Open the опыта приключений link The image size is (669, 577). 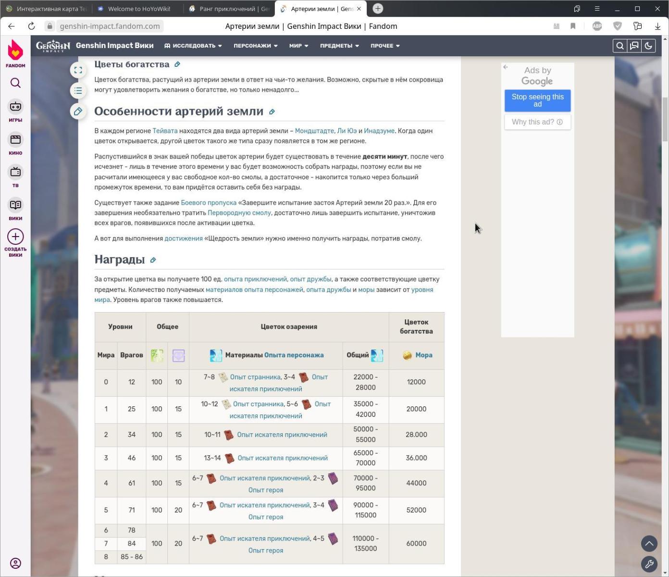click(255, 279)
